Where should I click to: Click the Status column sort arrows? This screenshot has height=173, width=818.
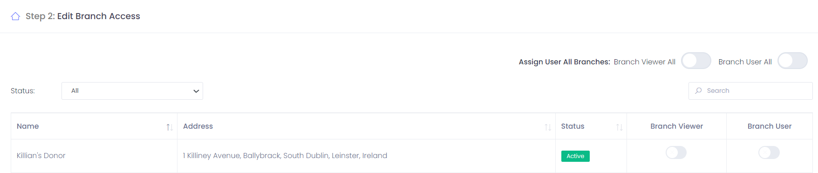click(x=619, y=127)
